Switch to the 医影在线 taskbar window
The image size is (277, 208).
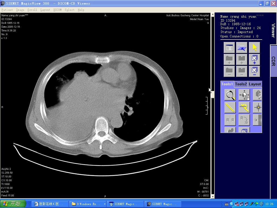click(x=50, y=204)
